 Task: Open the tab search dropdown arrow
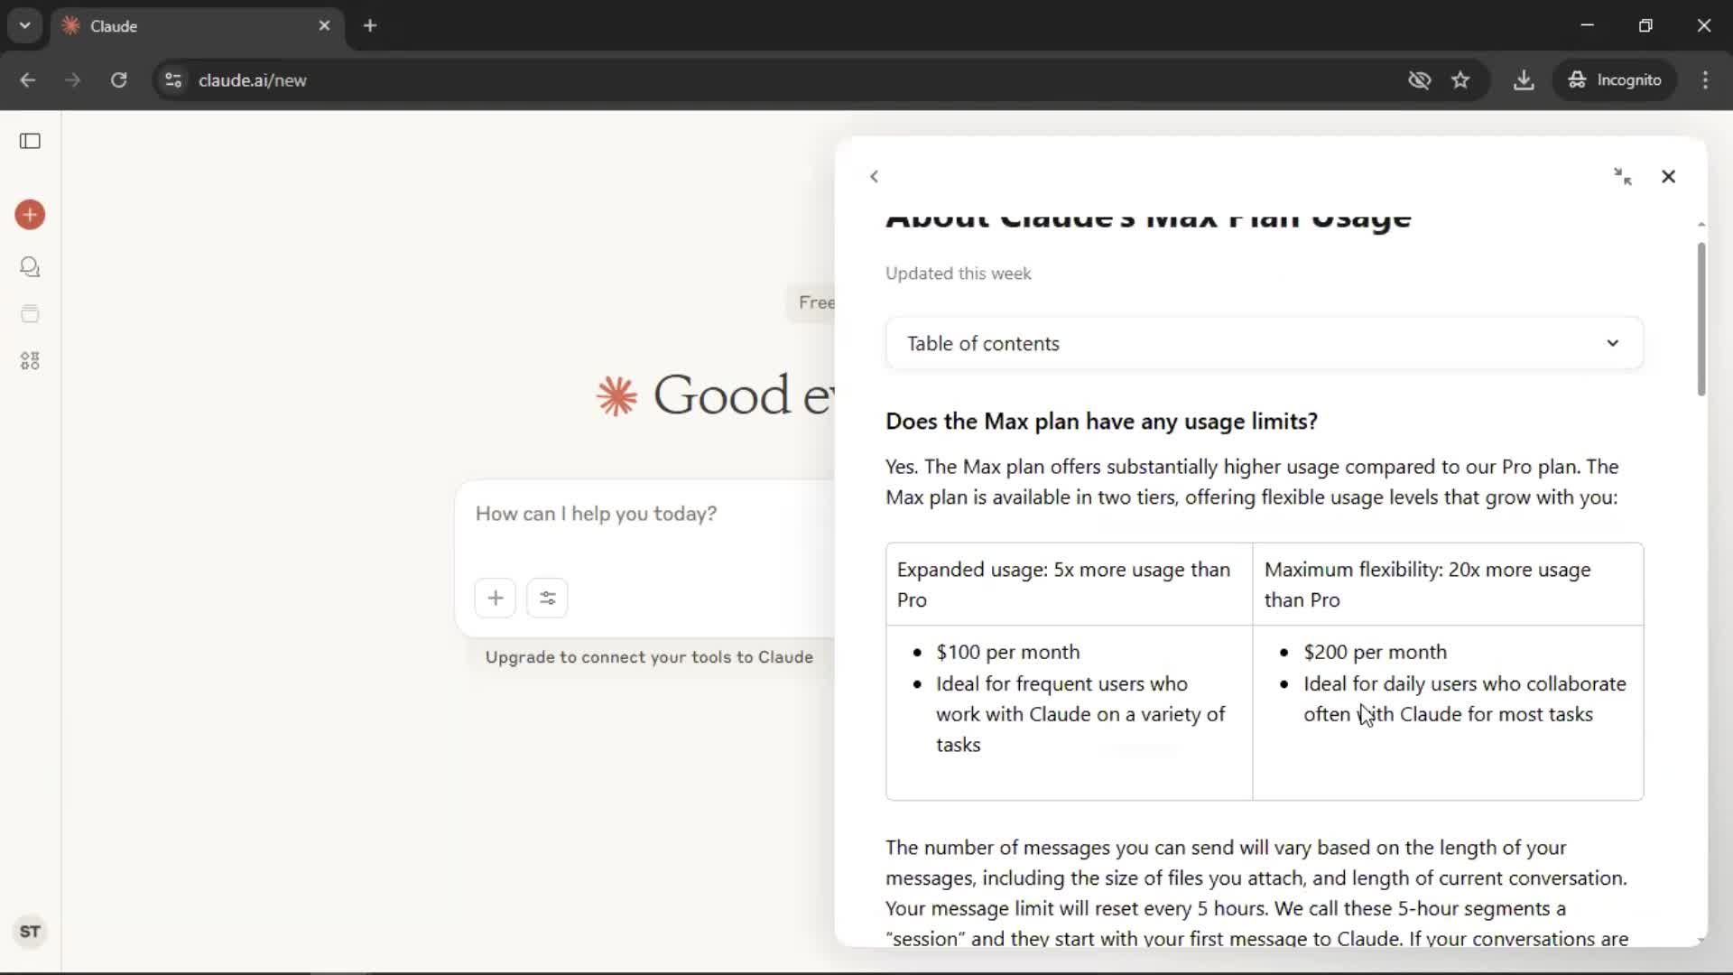(x=24, y=25)
